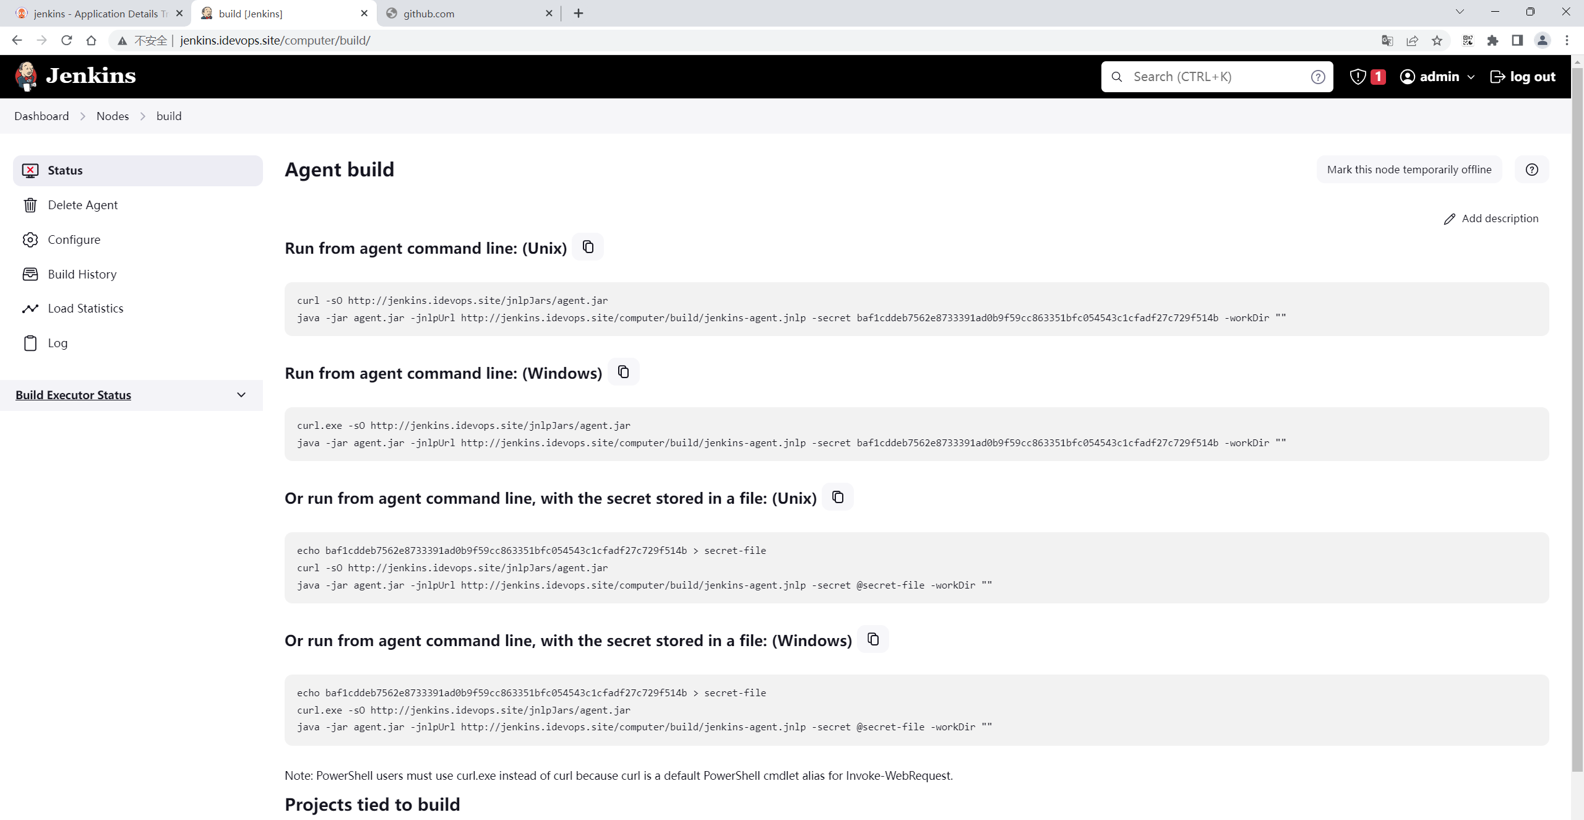Click the Add description link
Viewport: 1584px width, 820px height.
(x=1491, y=218)
